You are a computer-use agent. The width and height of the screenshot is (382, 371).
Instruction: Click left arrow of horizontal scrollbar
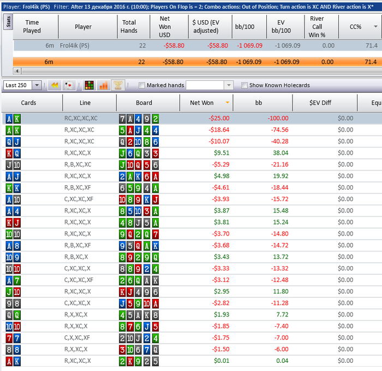[17, 71]
